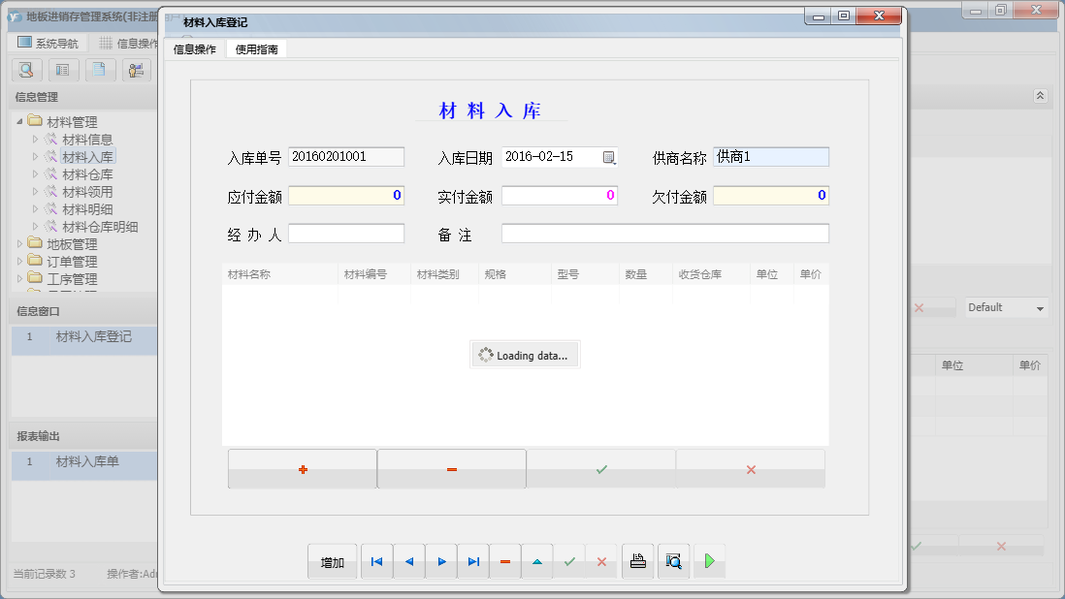The width and height of the screenshot is (1065, 599).
Task: Select the 信息操作 tab
Action: pos(193,47)
